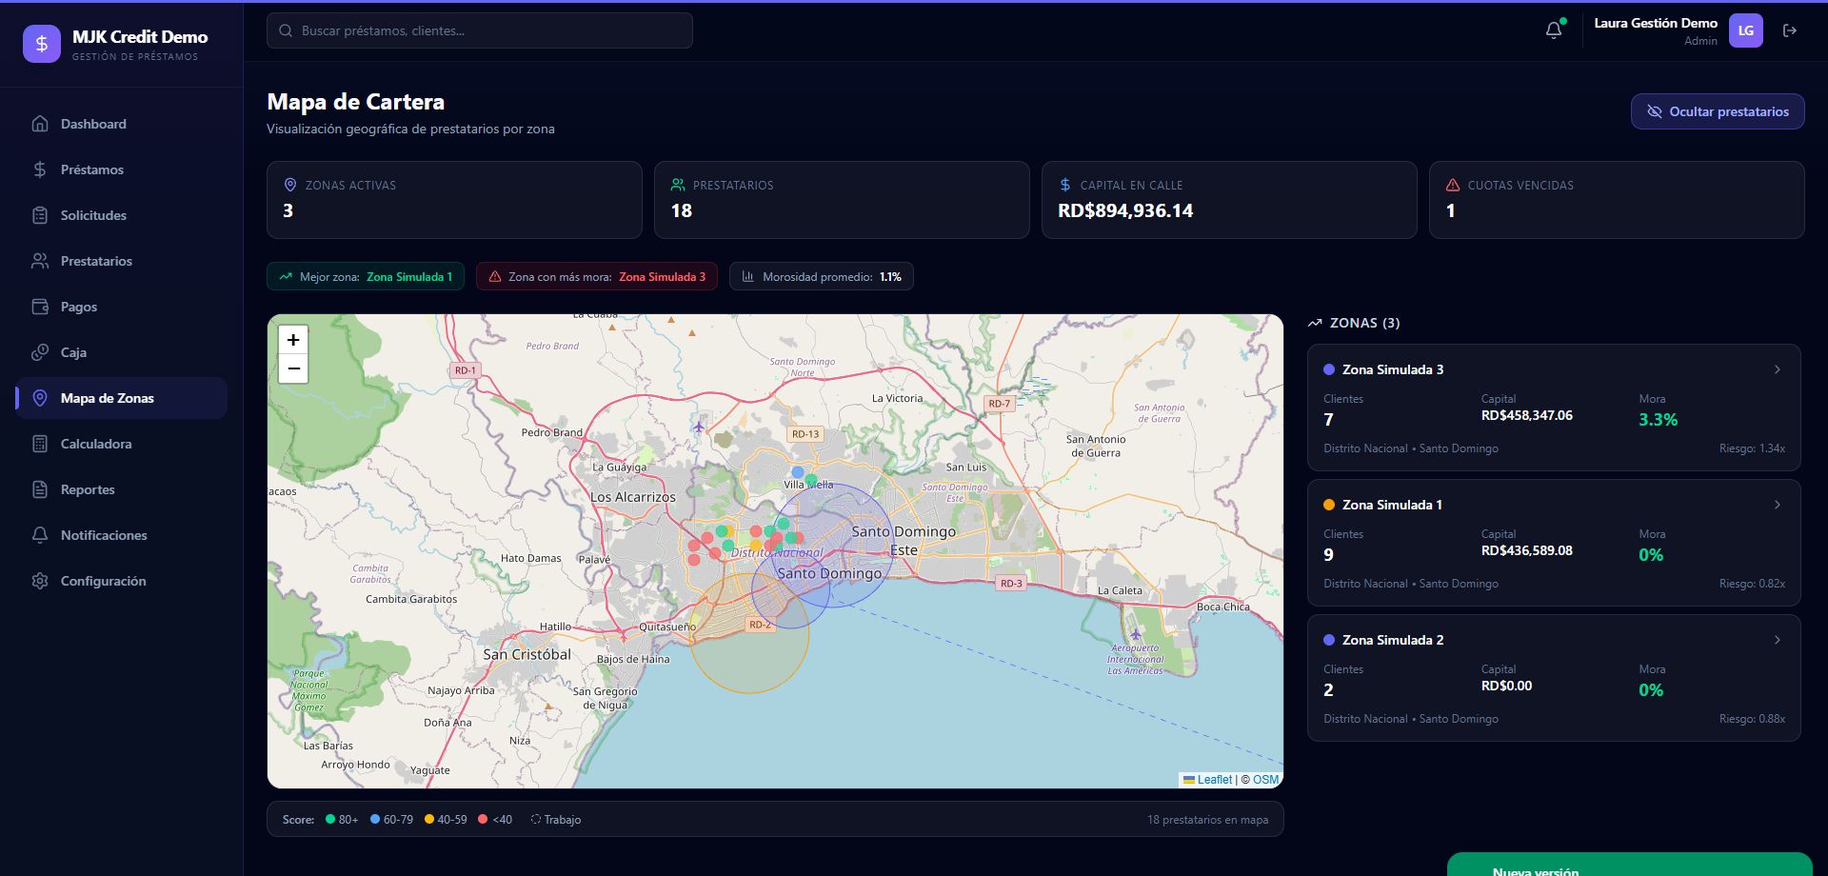Image resolution: width=1828 pixels, height=876 pixels.
Task: Open the notifications bell icon
Action: tap(1554, 30)
